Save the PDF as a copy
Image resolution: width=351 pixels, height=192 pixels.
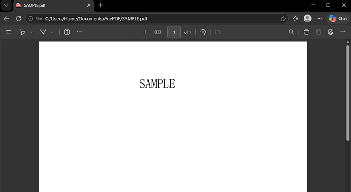coord(331,32)
